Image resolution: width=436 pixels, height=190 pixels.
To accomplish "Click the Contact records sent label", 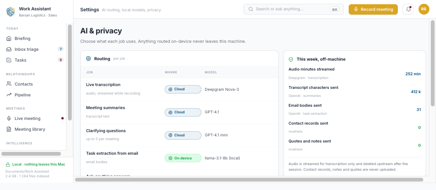I will pyautogui.click(x=309, y=123).
